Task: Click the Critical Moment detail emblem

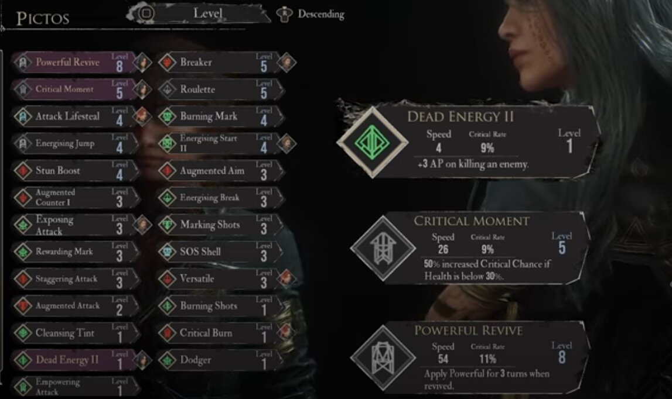Action: 383,248
